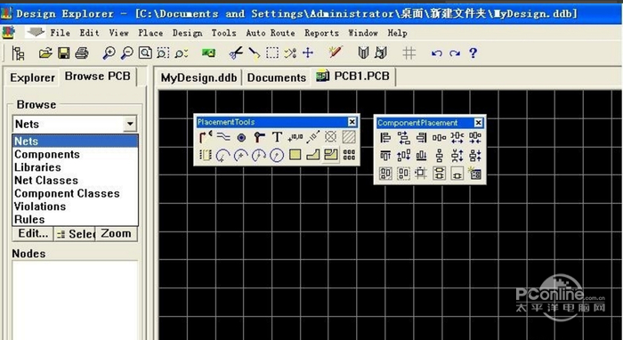
Task: Click align components top icon
Action: [385, 155]
